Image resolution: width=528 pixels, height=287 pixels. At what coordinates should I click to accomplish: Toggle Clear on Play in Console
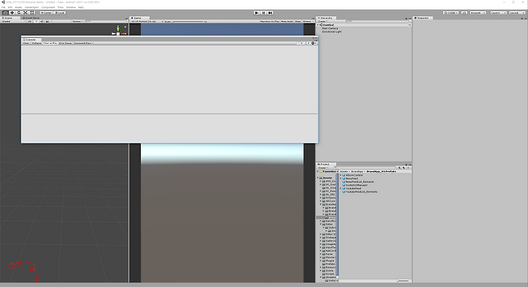(x=51, y=43)
